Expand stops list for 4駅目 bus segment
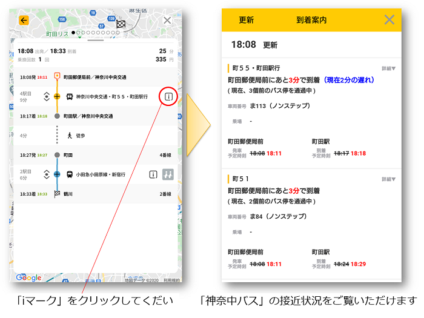Image resolution: width=424 pixels, height=318 pixels. click(x=47, y=96)
